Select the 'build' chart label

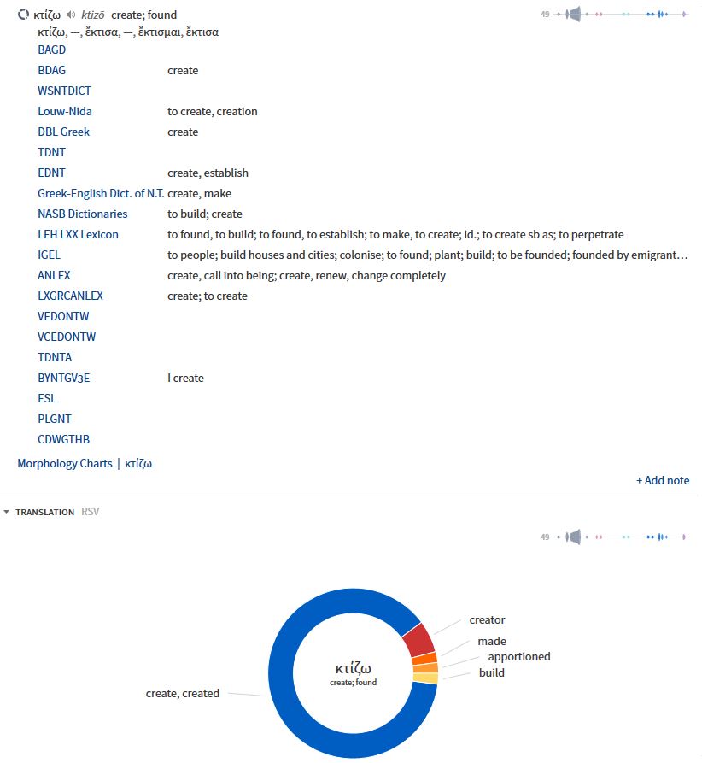click(x=491, y=672)
